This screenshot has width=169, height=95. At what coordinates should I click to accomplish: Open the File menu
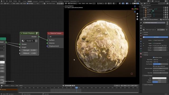4,1
